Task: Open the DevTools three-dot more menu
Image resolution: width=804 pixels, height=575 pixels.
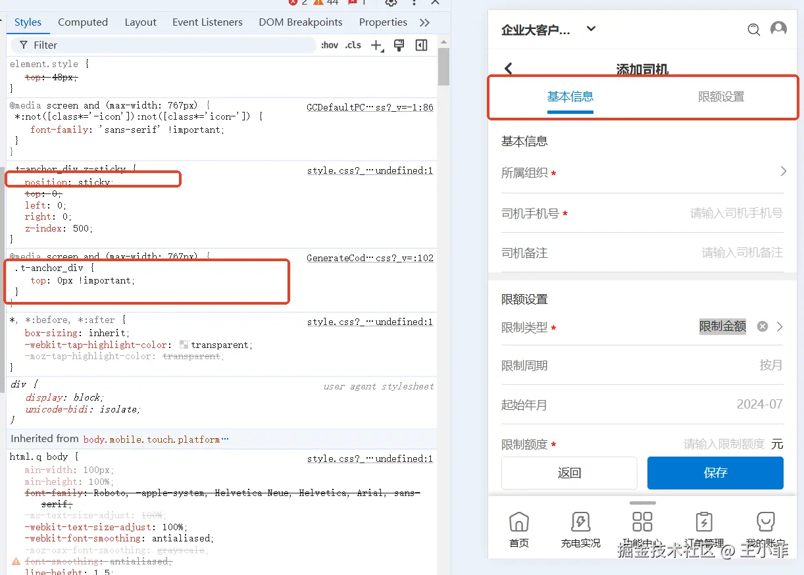Action: [x=414, y=3]
